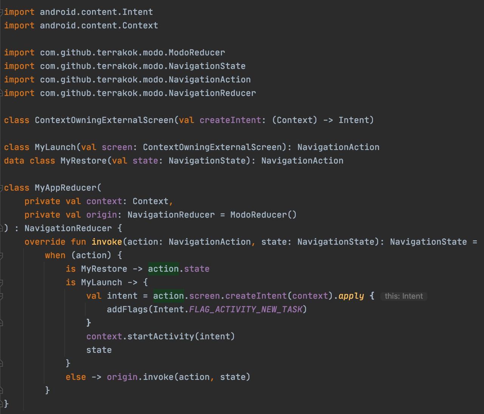The image size is (484, 414).
Task: Click the 'this: Intent' inlay hint
Action: pyautogui.click(x=404, y=296)
